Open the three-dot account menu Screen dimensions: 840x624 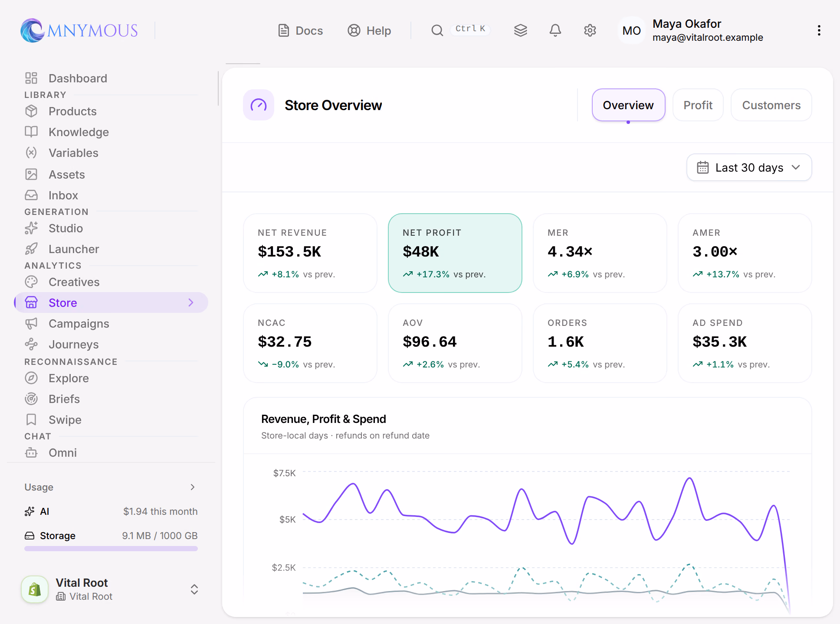[x=819, y=30]
